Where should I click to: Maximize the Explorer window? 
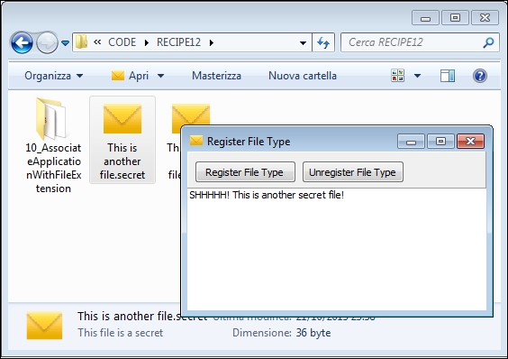(x=455, y=18)
